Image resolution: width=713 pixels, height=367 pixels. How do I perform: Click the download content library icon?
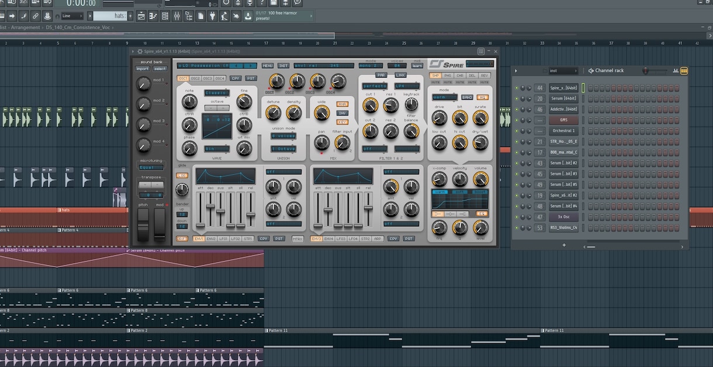pyautogui.click(x=248, y=16)
